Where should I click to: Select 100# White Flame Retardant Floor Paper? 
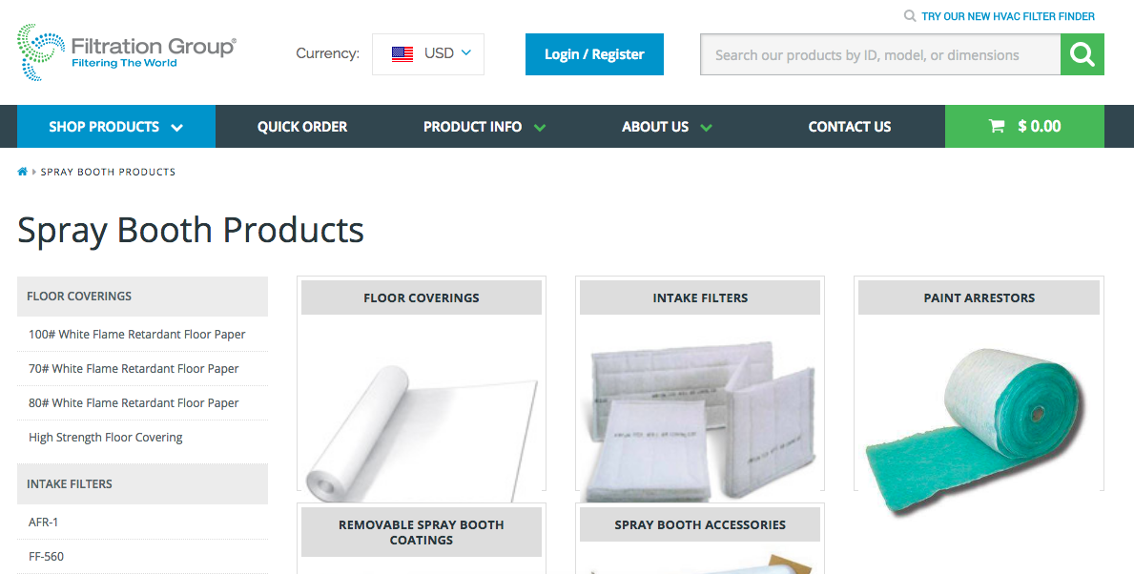136,334
